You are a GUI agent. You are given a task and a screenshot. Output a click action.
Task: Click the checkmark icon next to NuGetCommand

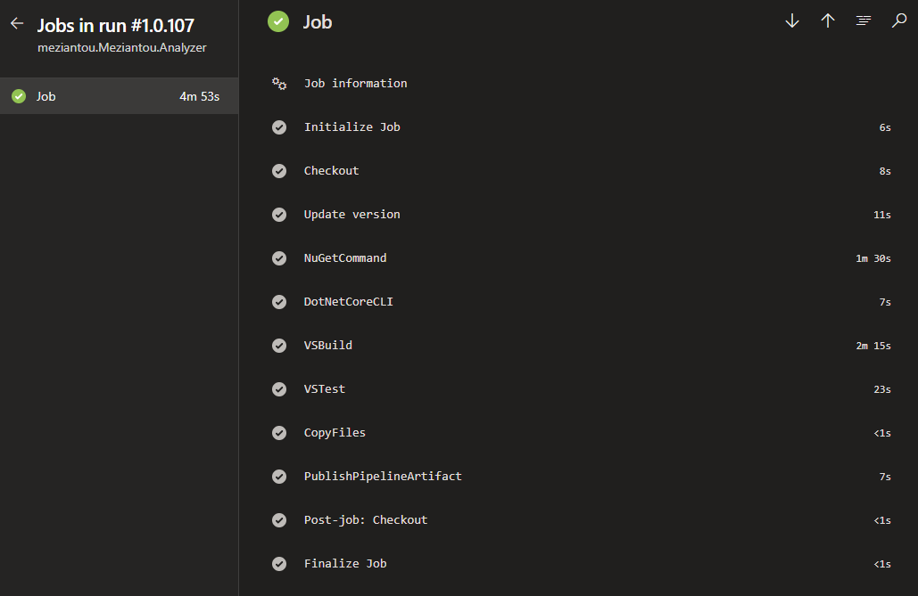279,258
